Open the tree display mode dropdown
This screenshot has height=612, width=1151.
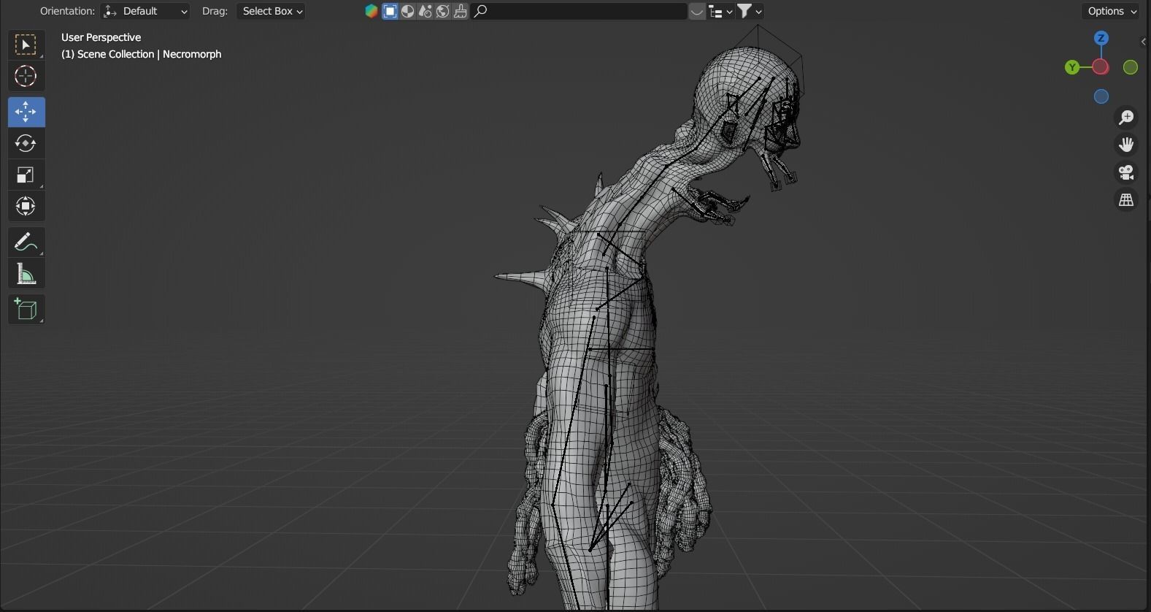pyautogui.click(x=721, y=11)
